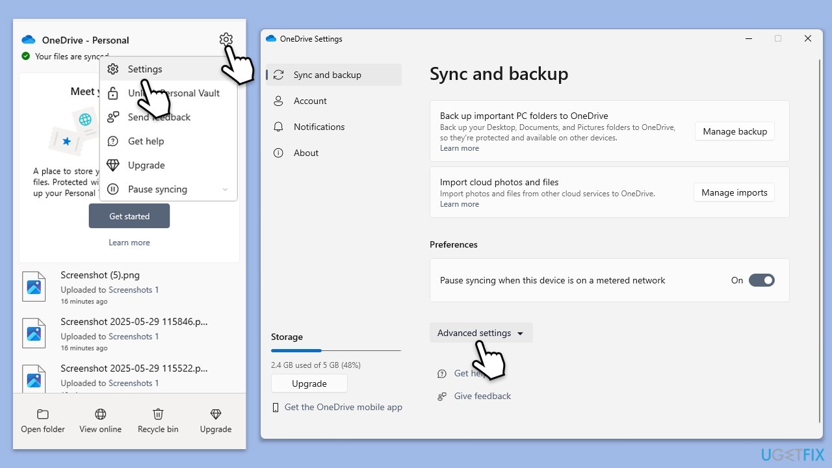Open the gear icon in OneDrive flyout
Image resolution: width=832 pixels, height=468 pixels.
(226, 40)
